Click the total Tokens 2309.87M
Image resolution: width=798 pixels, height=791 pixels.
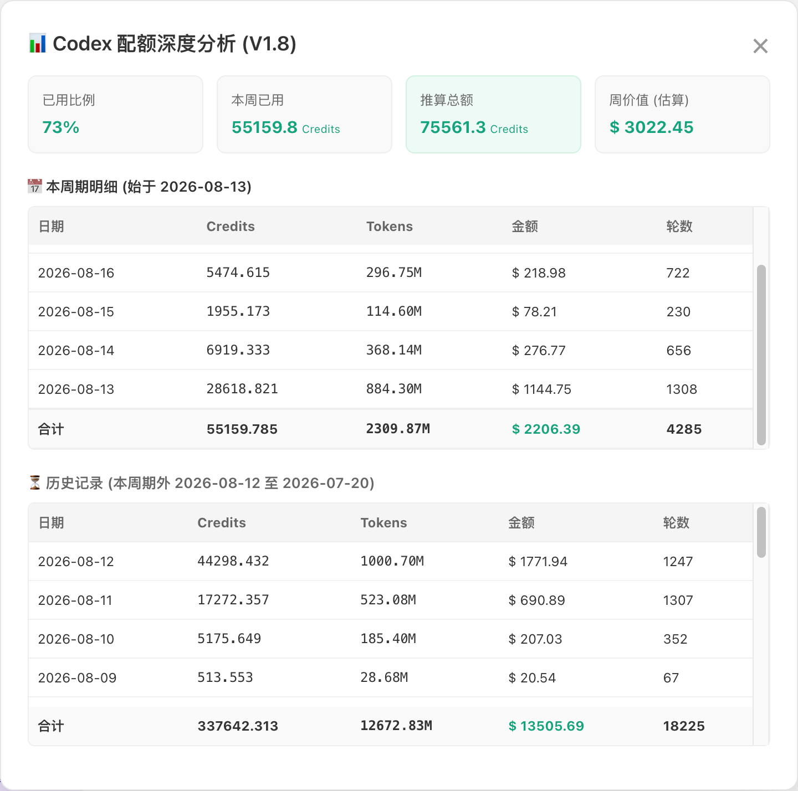(398, 429)
